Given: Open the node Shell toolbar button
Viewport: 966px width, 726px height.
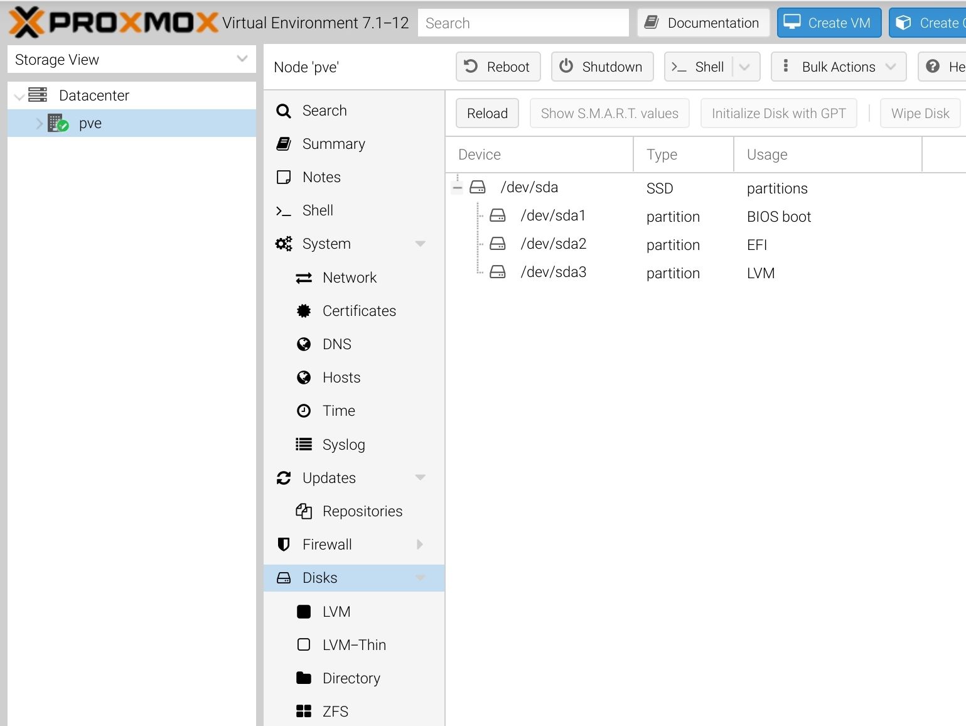Looking at the screenshot, I should pyautogui.click(x=699, y=67).
